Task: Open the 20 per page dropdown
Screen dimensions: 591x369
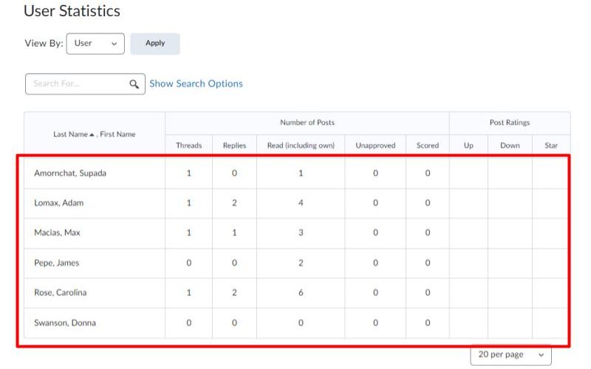Action: (510, 355)
